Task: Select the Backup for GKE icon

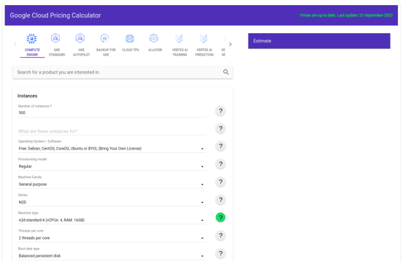Action: pyautogui.click(x=104, y=38)
